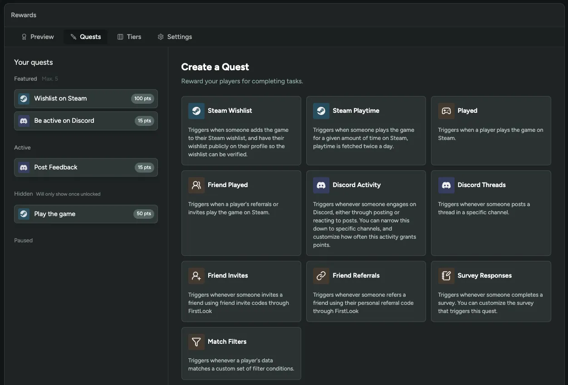Click the Discord icon on Discord Threads card
568x385 pixels.
point(446,185)
